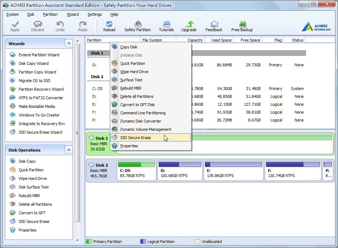Select Wipe Hard Drive in context menu
The width and height of the screenshot is (338, 248).
(134, 72)
